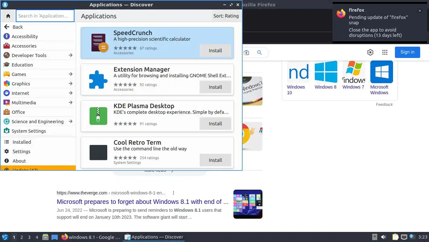Screen dimensions: 429x242
Task: Click the update notifier tray icon
Action: coord(412,237)
